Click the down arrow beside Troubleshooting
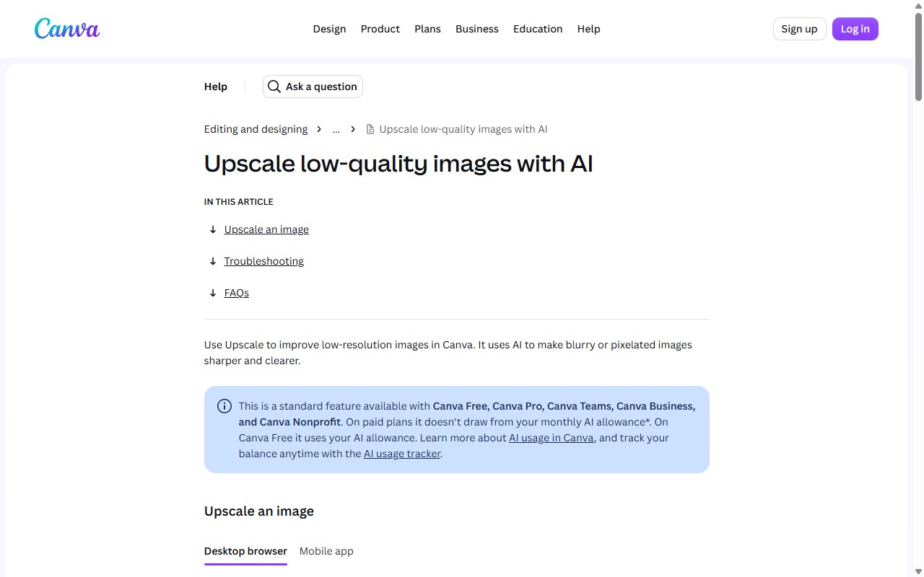Screen dimensions: 924x577 click(213, 261)
